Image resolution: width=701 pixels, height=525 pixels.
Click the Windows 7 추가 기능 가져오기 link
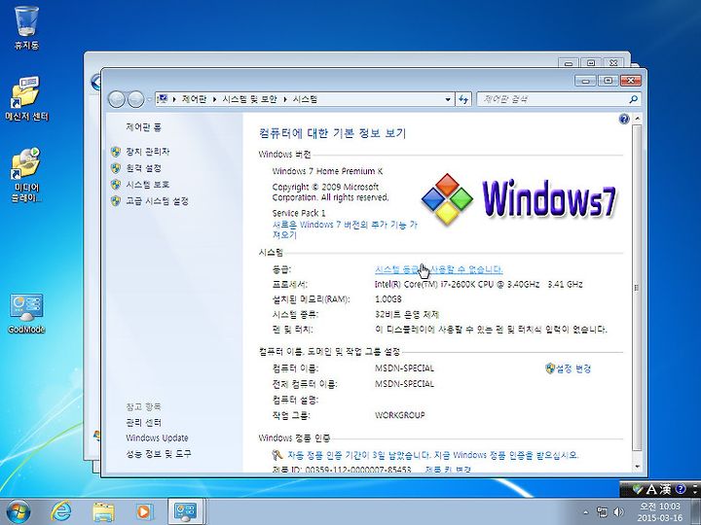[x=345, y=229]
